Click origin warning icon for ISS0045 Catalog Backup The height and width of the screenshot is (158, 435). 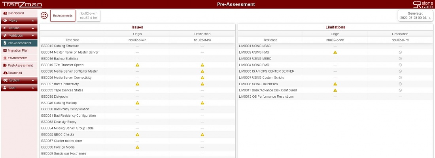138,103
